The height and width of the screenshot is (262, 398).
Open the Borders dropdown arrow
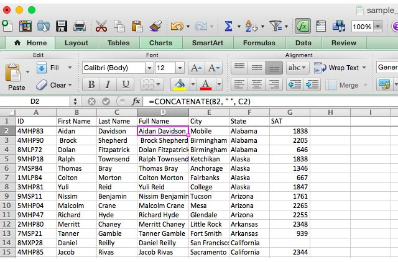(x=159, y=84)
